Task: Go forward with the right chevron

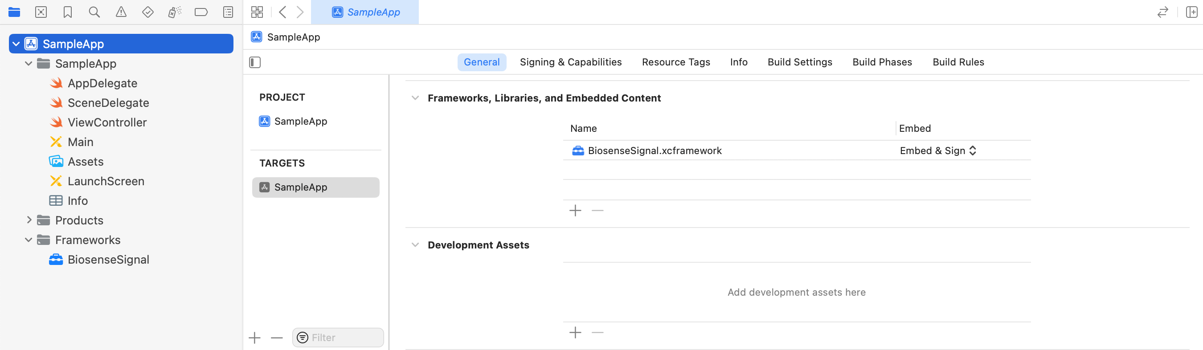Action: [300, 12]
